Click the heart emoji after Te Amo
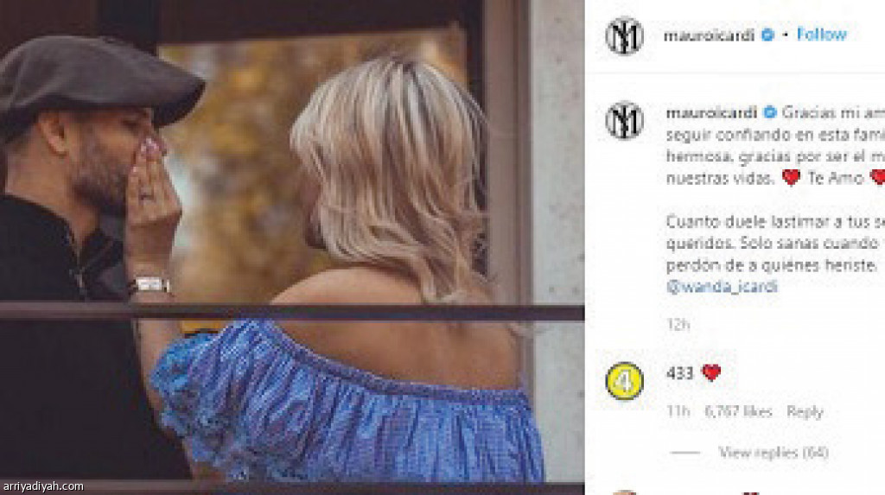 click(878, 177)
